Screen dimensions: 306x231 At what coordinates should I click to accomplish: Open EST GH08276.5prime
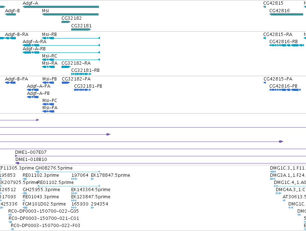54,168
